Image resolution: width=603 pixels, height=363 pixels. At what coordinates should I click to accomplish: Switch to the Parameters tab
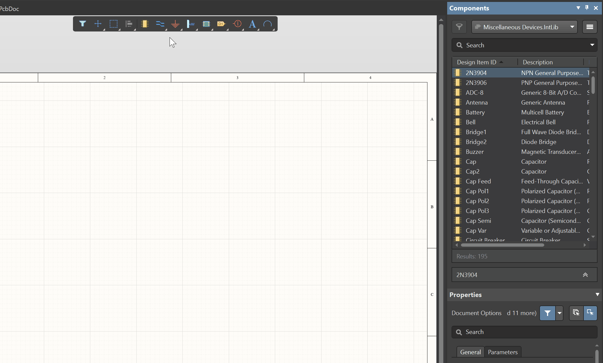(x=503, y=352)
